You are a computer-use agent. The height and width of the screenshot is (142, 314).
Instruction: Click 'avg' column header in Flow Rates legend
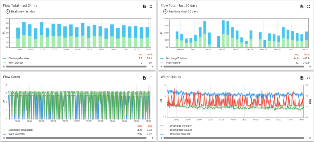pos(149,126)
